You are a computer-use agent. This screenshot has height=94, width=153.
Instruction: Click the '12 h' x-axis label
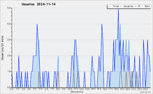[x=81, y=89]
